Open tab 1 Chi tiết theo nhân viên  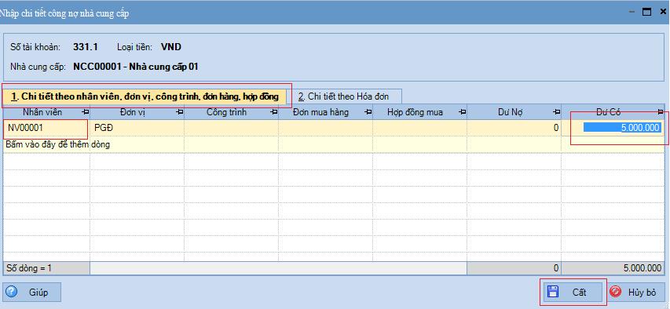click(145, 96)
